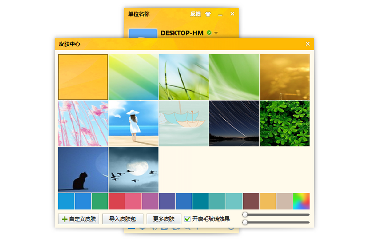Pick the rainbow gradient custom color swatch
The width and height of the screenshot is (369, 246).
tap(301, 201)
